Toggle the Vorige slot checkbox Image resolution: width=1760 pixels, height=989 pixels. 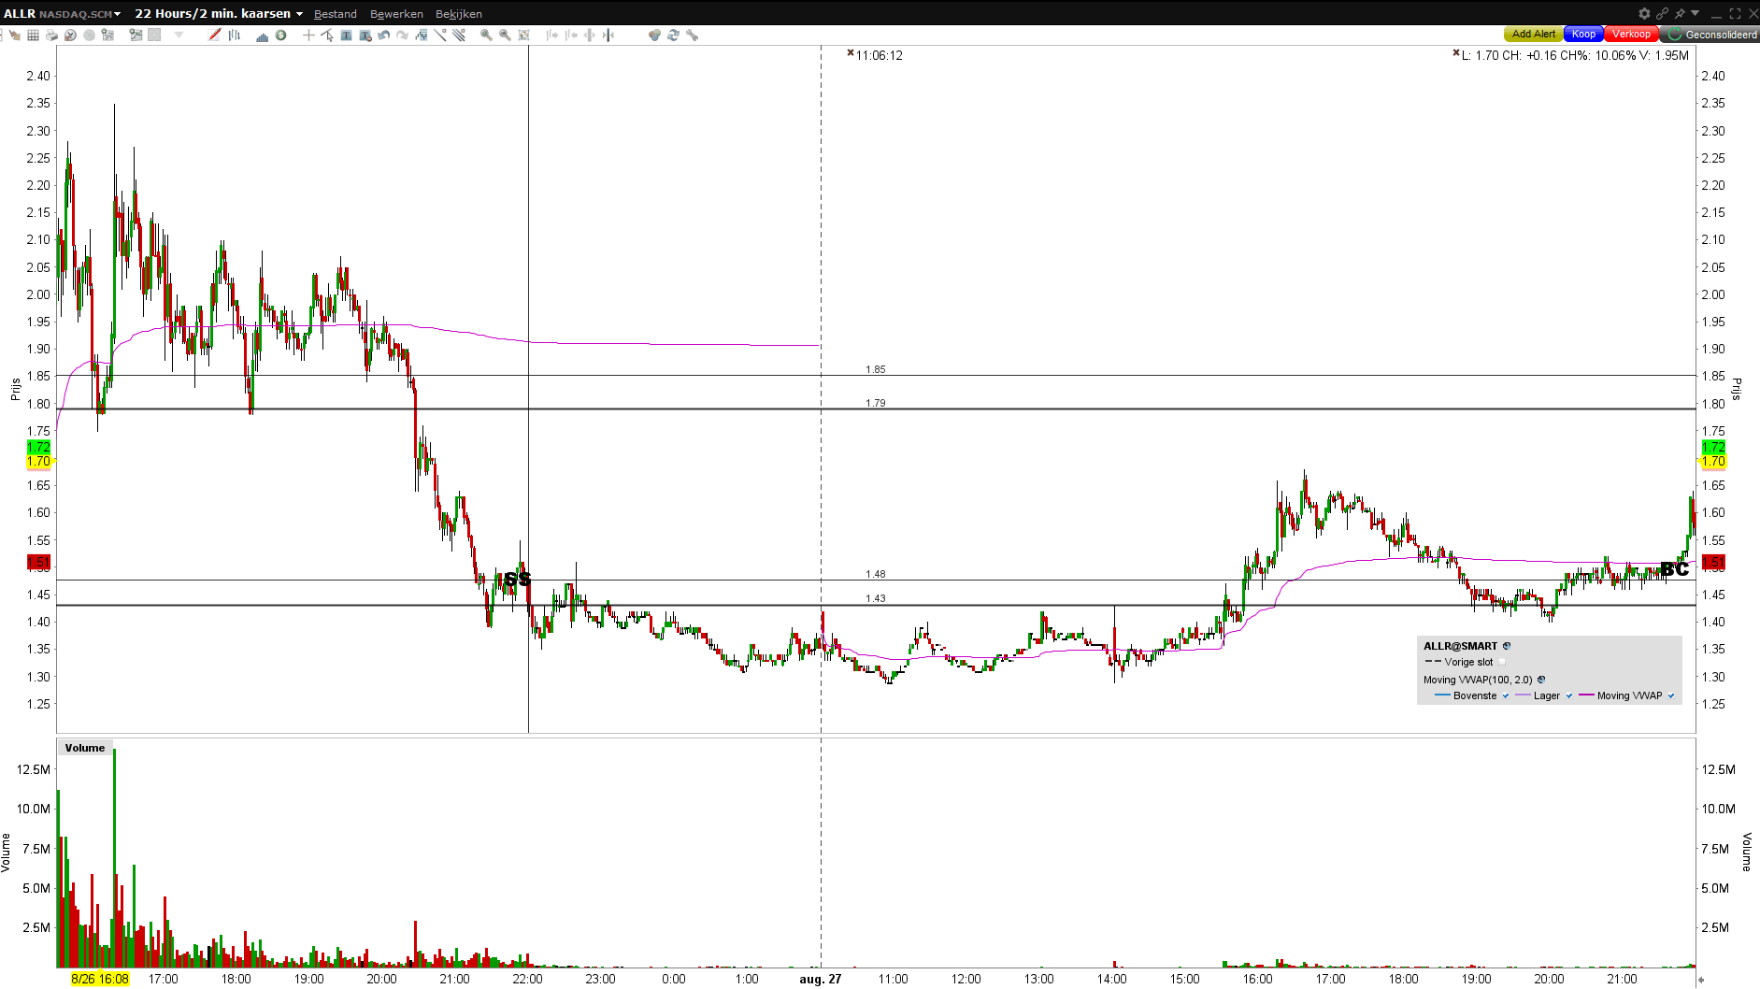pos(1502,662)
